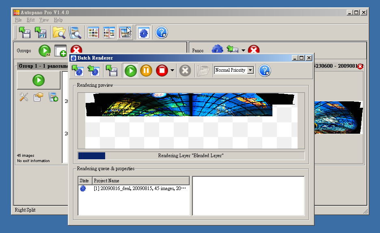Open the View menu
Screen dimensions: 380x233
tap(44, 20)
